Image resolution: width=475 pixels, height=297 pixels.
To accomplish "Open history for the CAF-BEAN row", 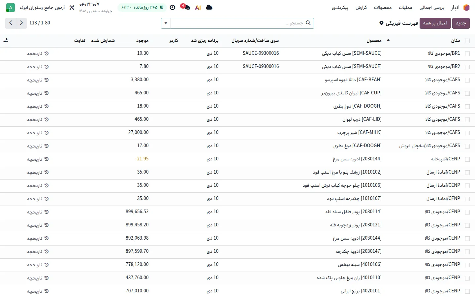I will click(x=38, y=80).
